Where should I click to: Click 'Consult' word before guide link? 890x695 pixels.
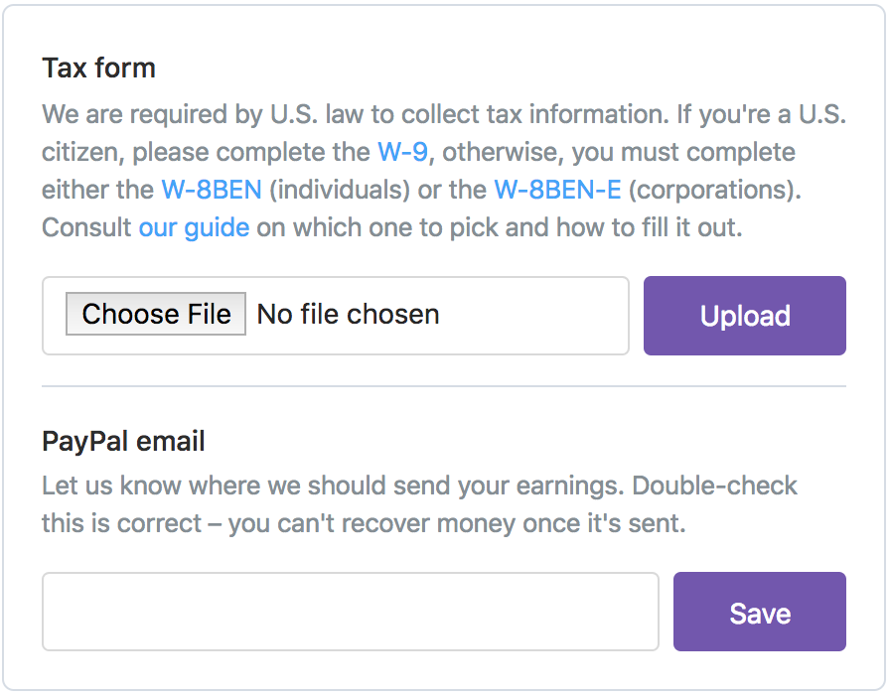(x=86, y=227)
